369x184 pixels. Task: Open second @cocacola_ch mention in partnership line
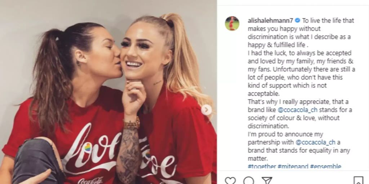pos(315,142)
